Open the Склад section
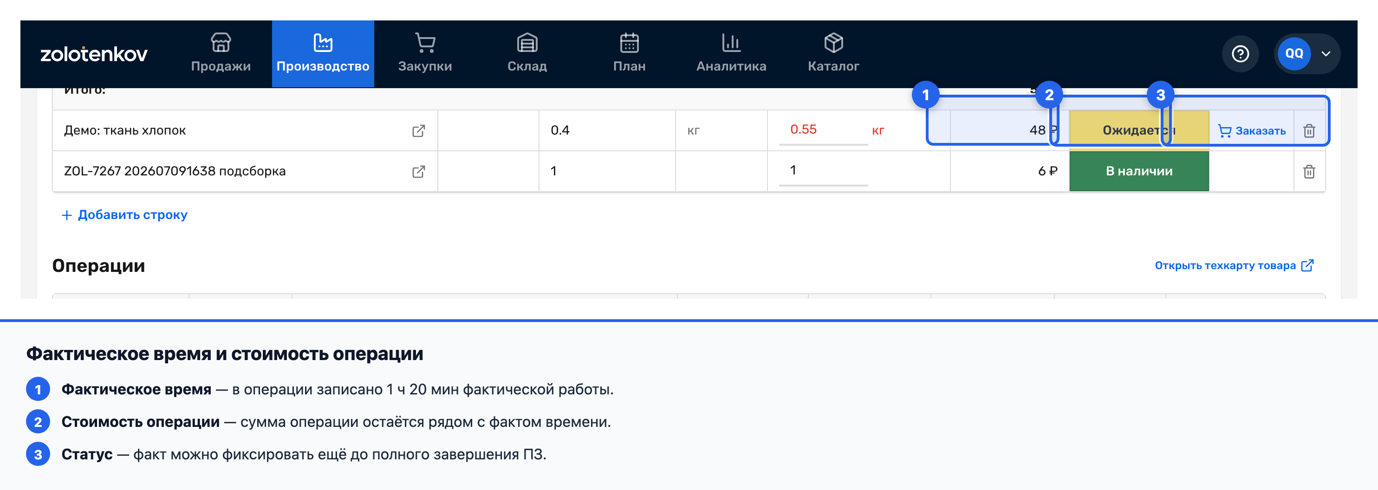 coord(527,53)
